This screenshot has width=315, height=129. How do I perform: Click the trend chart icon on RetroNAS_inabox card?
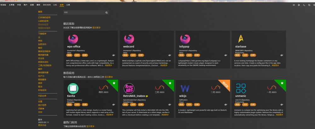point(159,88)
